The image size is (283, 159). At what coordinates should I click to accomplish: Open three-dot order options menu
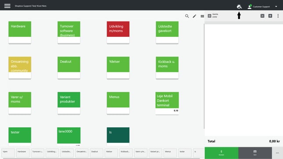tap(278, 16)
